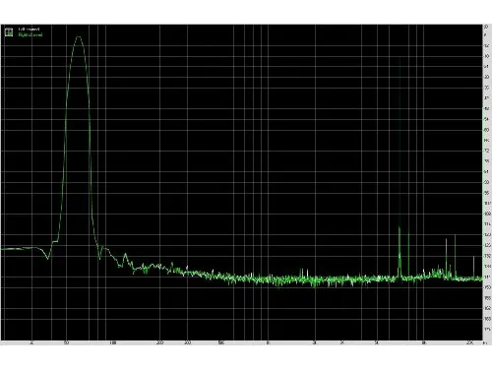Click the 100 label on frequency axis
Image resolution: width=492 pixels, height=369 pixels.
pos(113,343)
